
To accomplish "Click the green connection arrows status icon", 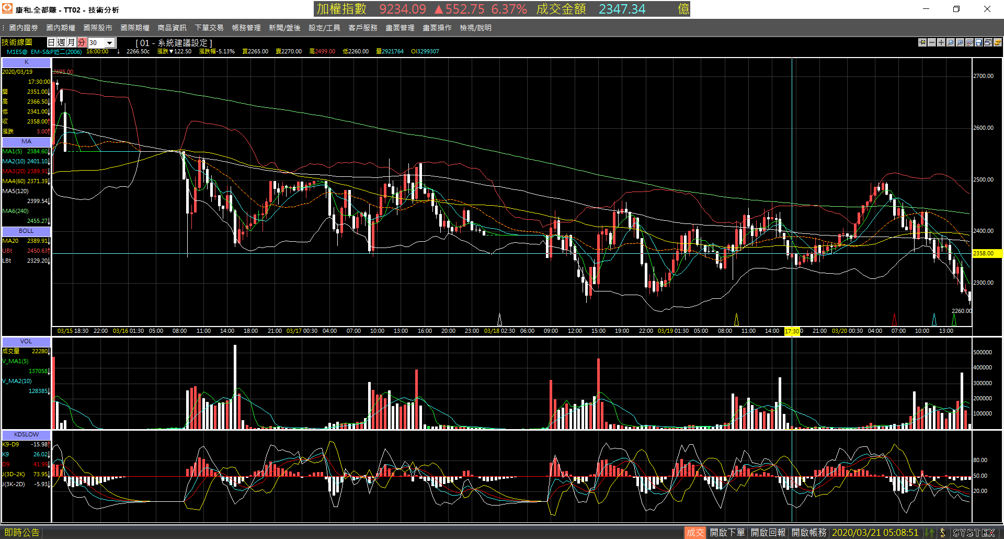I will pyautogui.click(x=929, y=533).
